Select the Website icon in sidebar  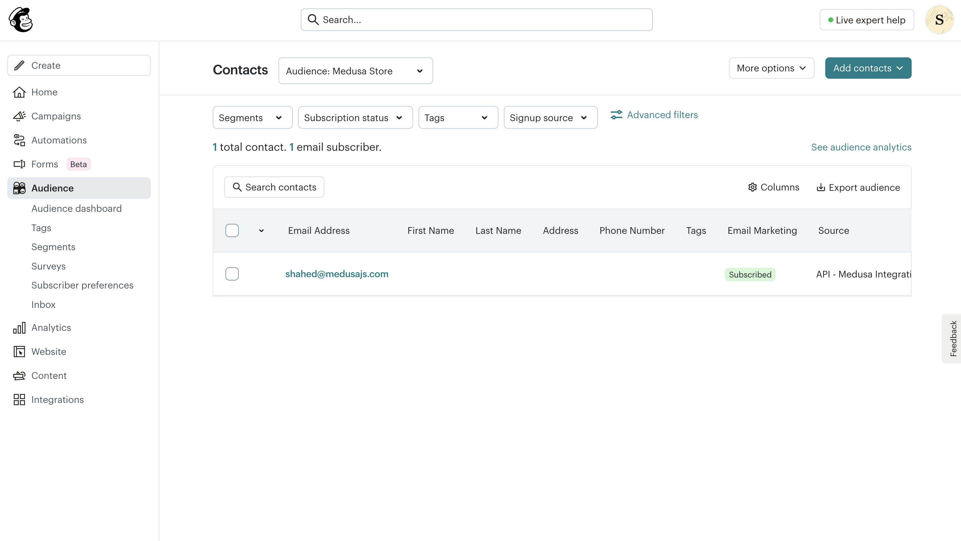click(20, 352)
